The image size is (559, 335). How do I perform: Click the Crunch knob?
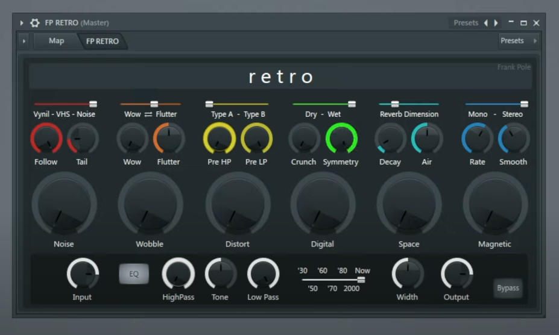(304, 138)
